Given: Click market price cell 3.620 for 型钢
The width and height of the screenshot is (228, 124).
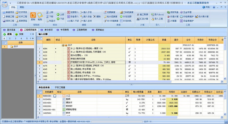Looking at the screenshot, I should click(172, 99).
